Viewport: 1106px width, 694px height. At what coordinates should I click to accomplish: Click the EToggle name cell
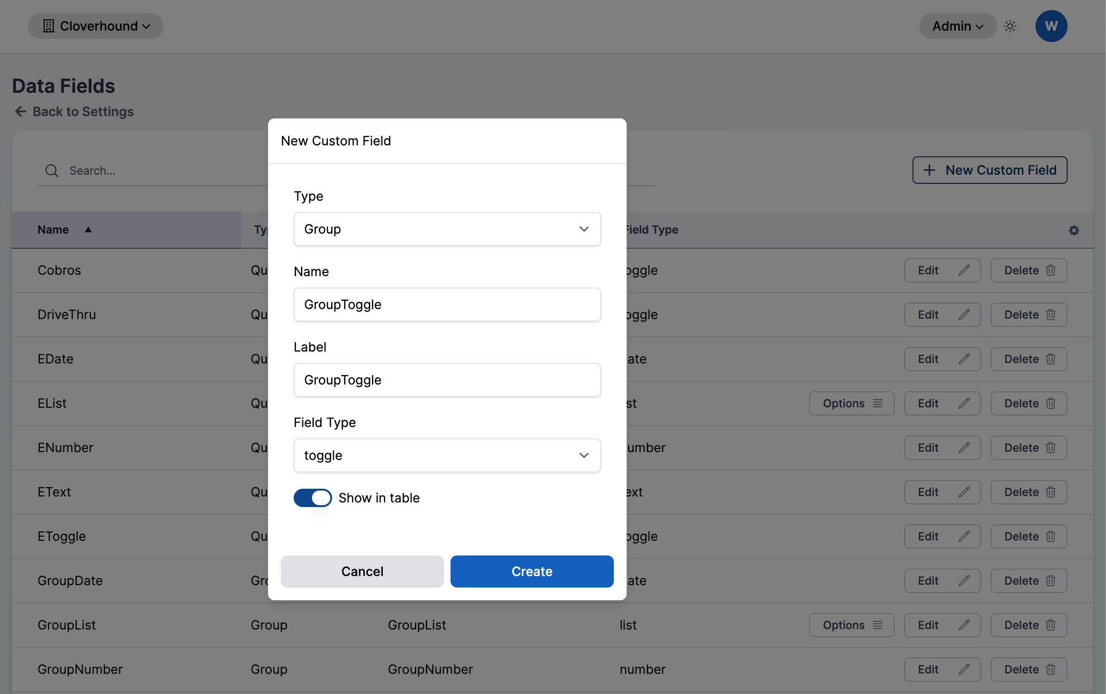coord(62,537)
